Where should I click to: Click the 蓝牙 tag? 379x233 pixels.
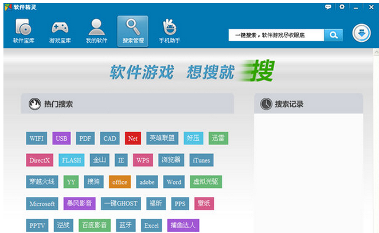(126, 226)
